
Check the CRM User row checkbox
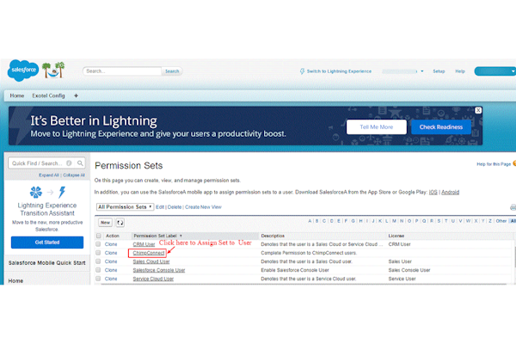pos(99,245)
